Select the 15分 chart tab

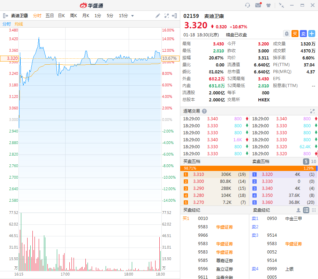[123, 16]
